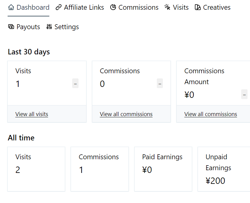Open the Payouts tab label
Viewport: 250px width, 203px height.
(x=28, y=27)
